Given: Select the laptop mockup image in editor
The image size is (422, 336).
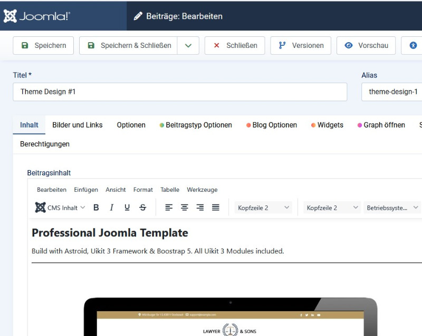Looking at the screenshot, I should (231, 317).
